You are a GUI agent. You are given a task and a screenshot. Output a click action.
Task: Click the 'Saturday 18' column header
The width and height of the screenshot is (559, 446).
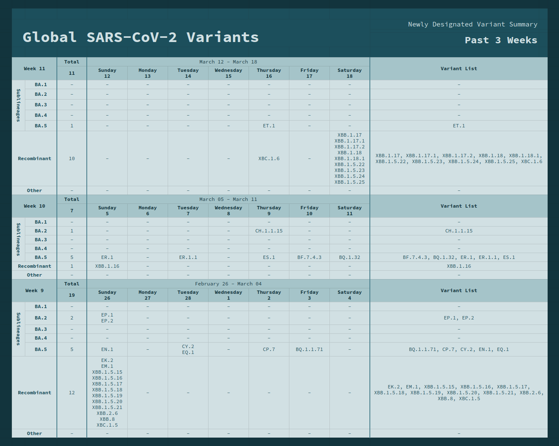pyautogui.click(x=349, y=73)
